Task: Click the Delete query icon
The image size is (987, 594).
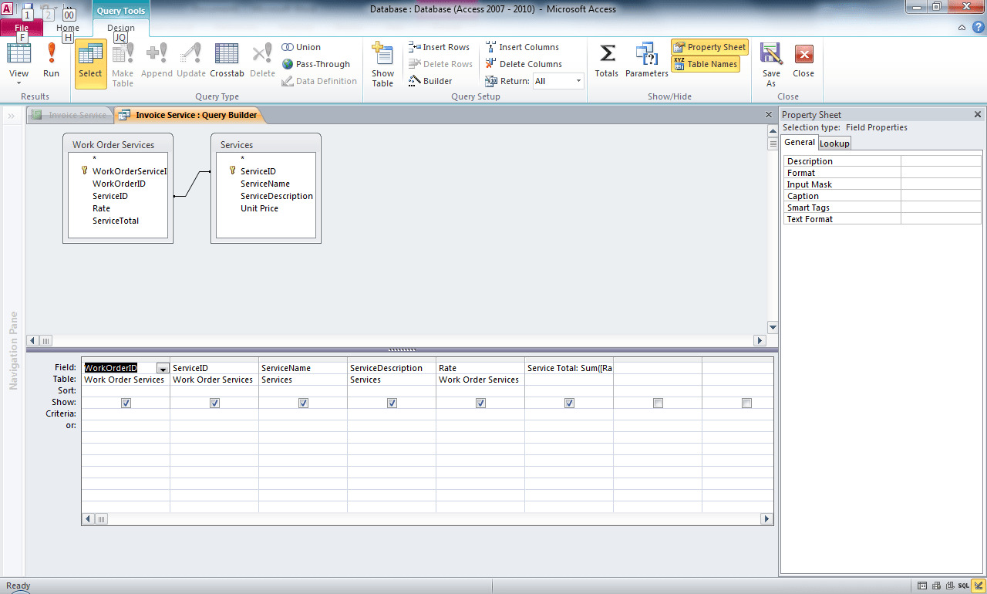Action: (x=262, y=61)
